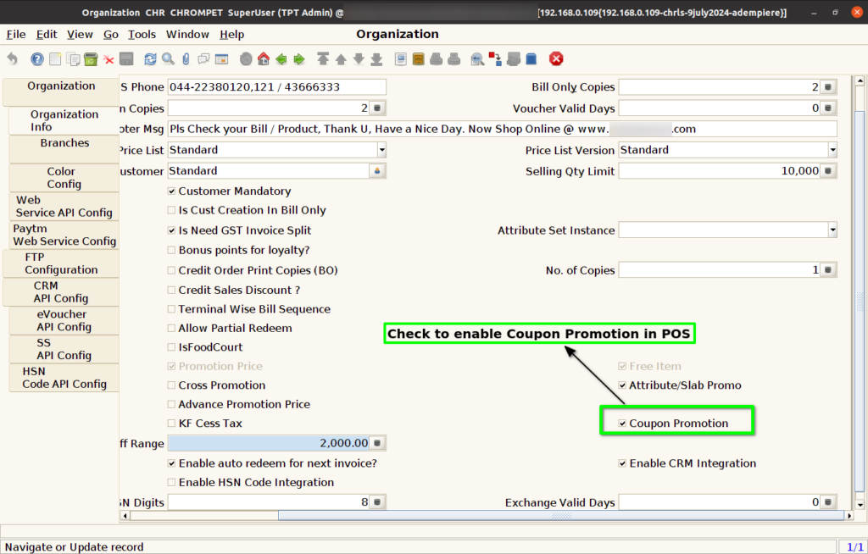Toggle Enable CRM Integration checkbox
Screen dimensions: 868x554
point(622,463)
